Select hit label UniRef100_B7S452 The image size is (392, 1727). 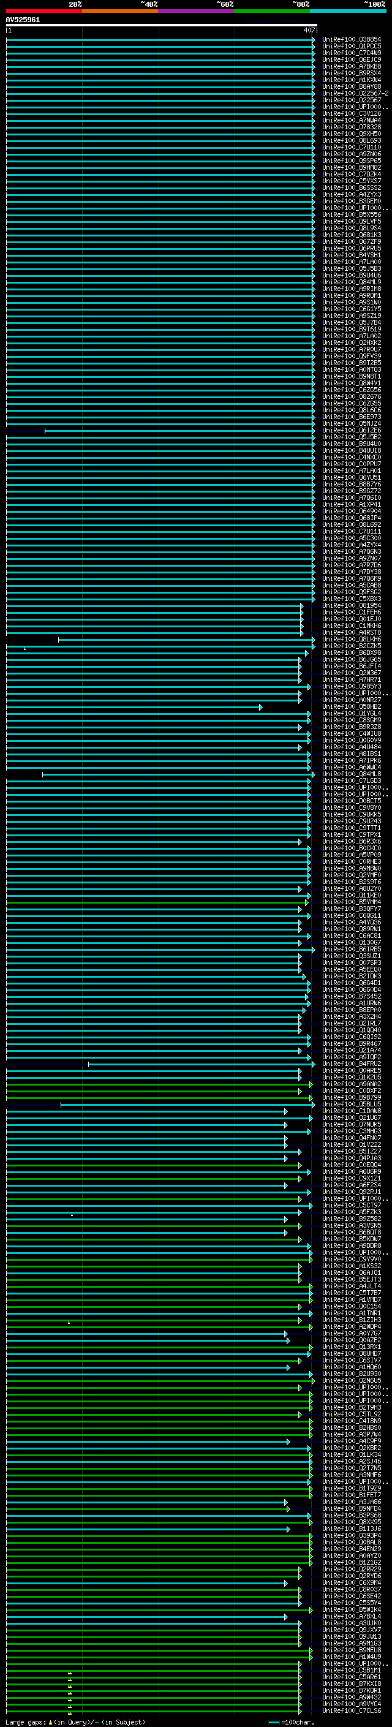tap(351, 997)
